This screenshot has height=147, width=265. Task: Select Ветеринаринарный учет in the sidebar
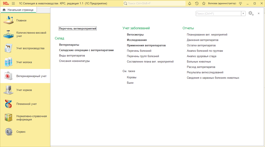(31, 76)
